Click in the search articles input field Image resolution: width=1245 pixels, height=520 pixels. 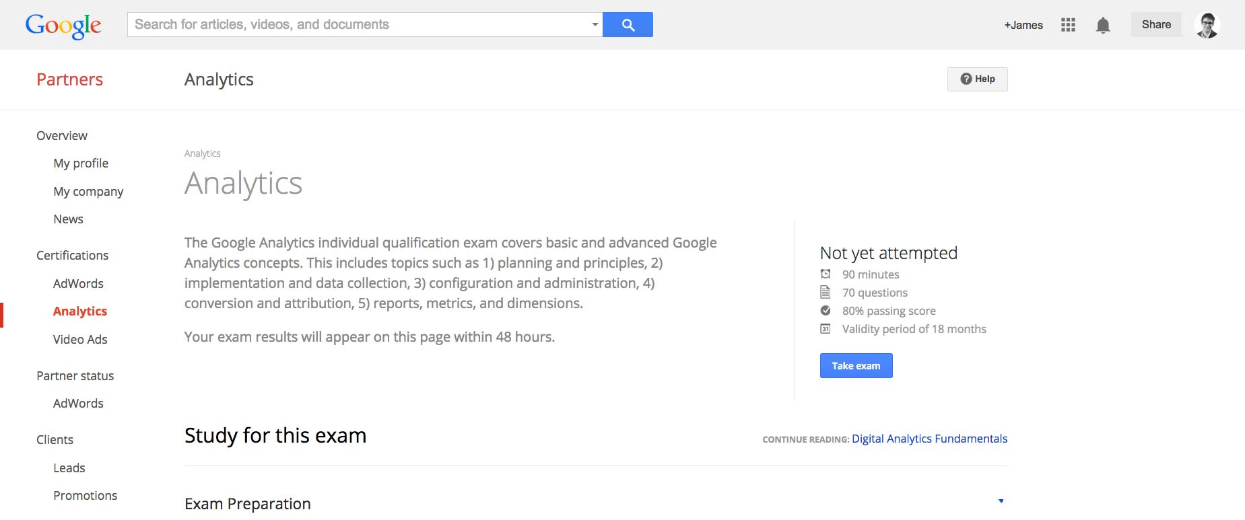point(358,24)
